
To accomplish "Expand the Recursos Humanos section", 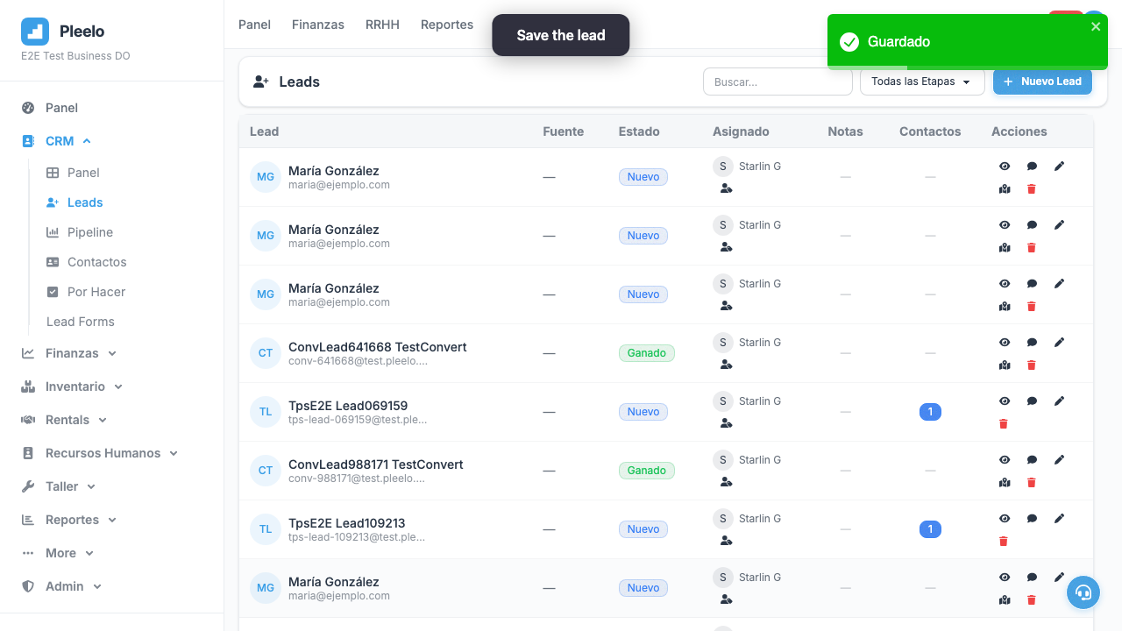I will click(x=100, y=453).
